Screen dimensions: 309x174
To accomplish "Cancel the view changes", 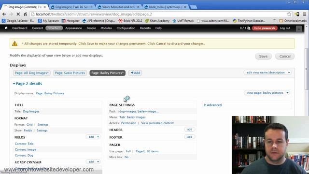I will click(x=285, y=56).
